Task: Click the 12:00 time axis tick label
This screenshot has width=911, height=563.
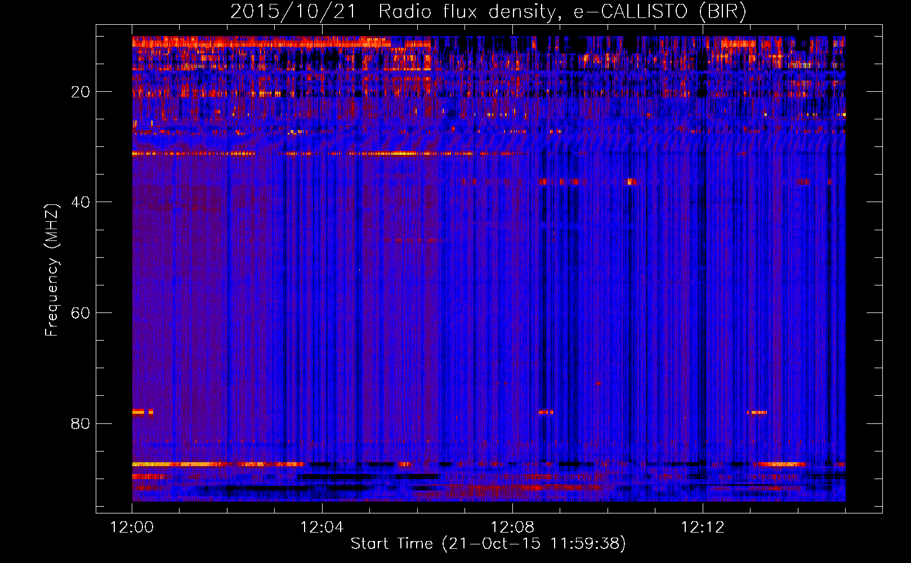Action: tap(132, 528)
